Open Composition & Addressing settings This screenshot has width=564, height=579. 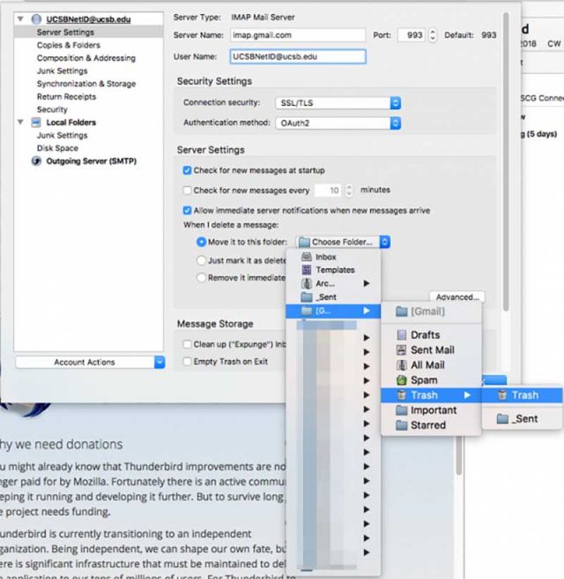point(85,58)
